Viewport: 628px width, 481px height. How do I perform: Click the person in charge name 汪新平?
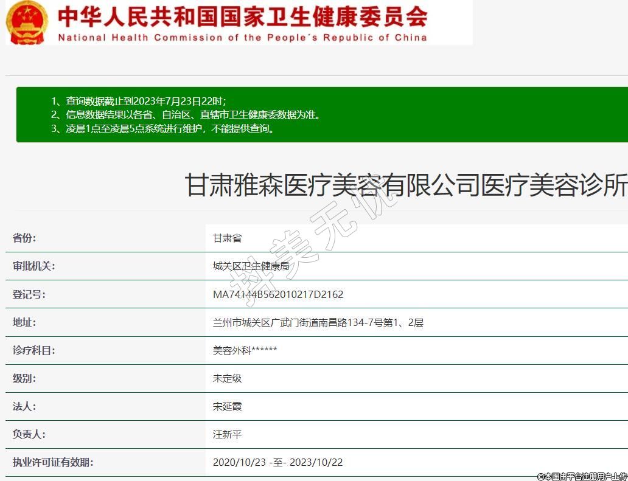pyautogui.click(x=227, y=434)
